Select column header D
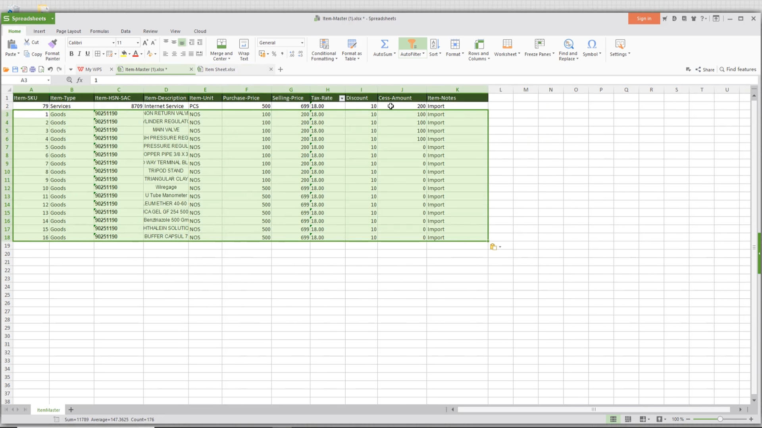The width and height of the screenshot is (762, 428). click(x=166, y=90)
